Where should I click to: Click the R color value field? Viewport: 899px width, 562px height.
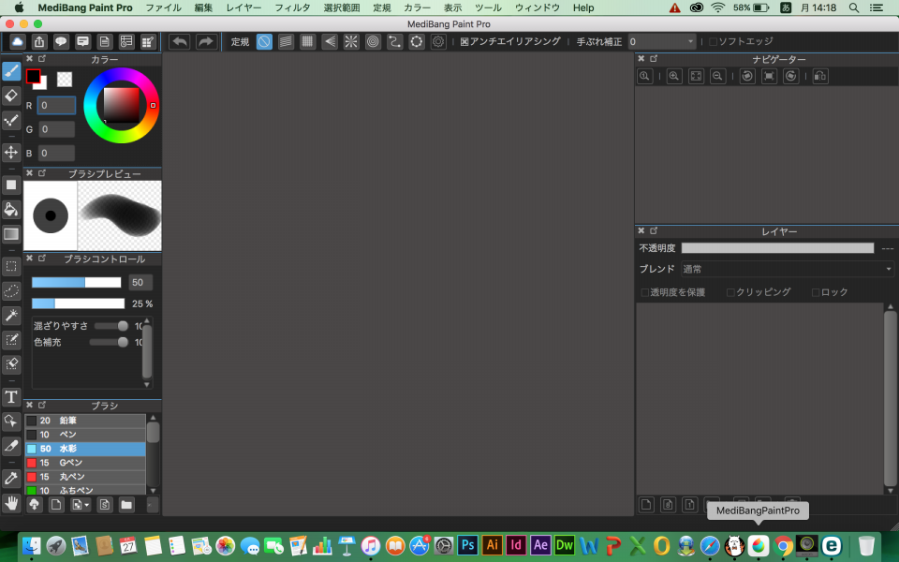[x=56, y=106]
